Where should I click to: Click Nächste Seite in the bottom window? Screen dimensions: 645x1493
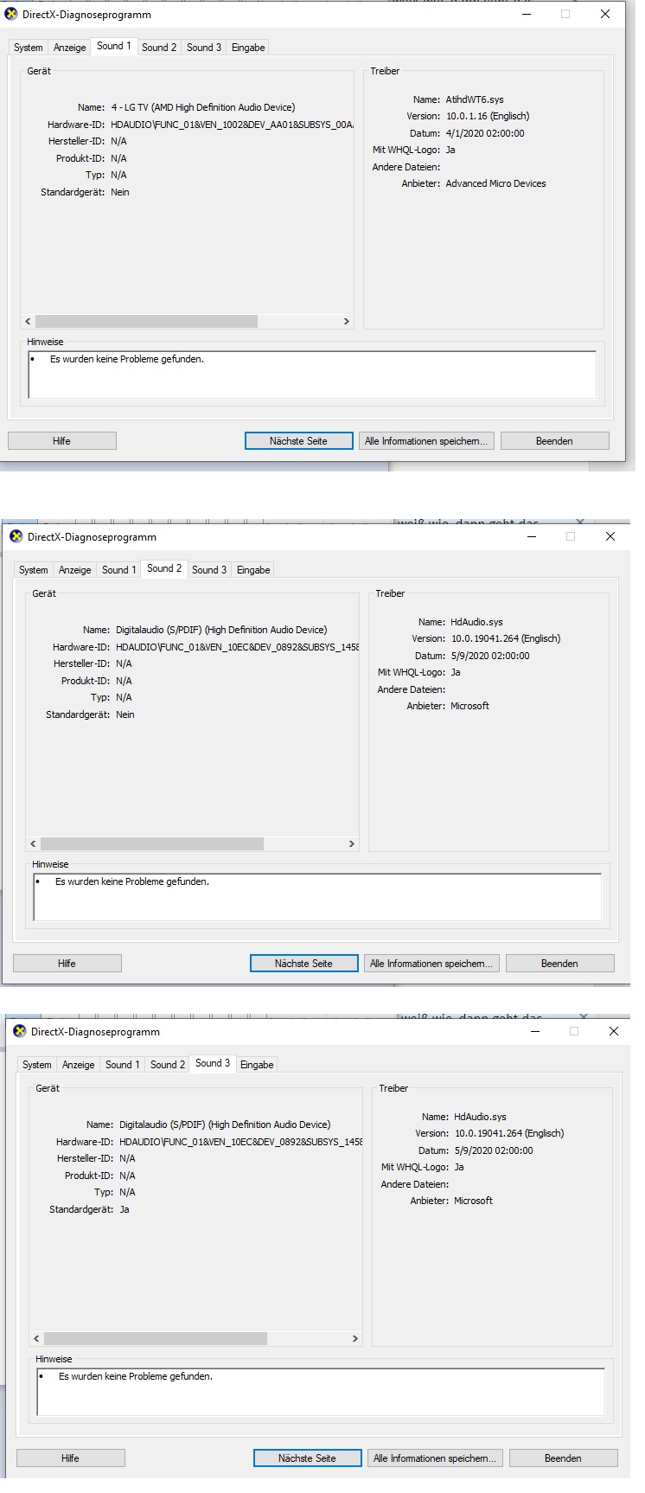(x=308, y=1458)
